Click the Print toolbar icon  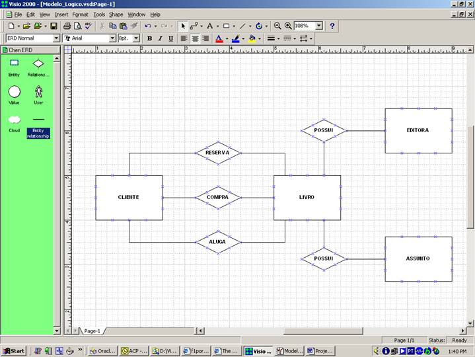pos(67,26)
